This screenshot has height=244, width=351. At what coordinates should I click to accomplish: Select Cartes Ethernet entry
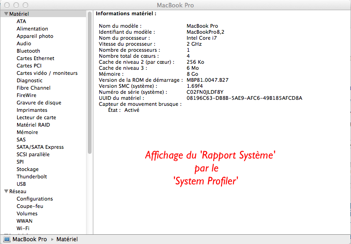(x=35, y=58)
